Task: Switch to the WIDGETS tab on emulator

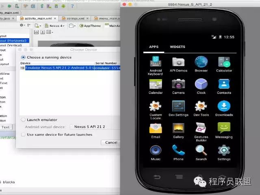Action: tap(178, 47)
